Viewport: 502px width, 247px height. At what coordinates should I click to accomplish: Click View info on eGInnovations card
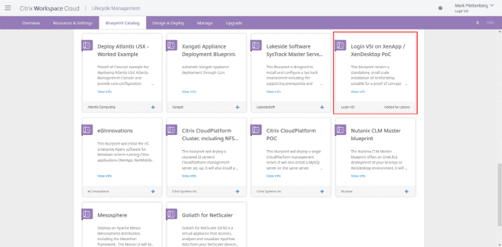pyautogui.click(x=104, y=176)
